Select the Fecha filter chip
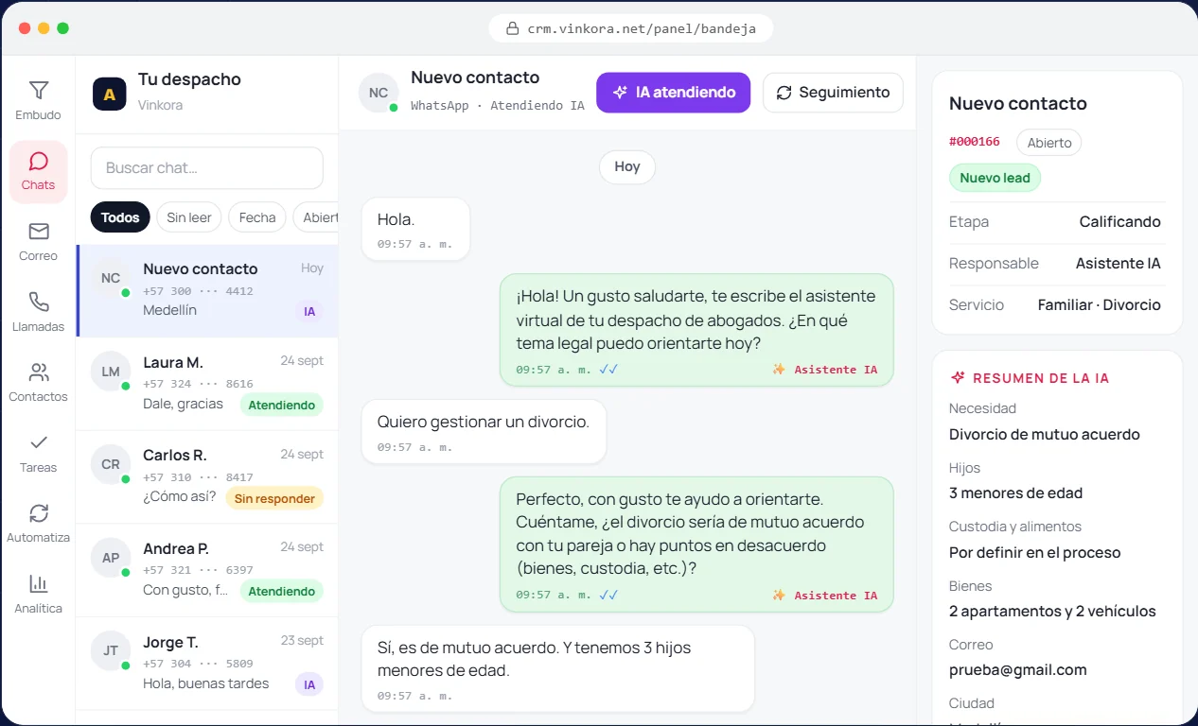The height and width of the screenshot is (726, 1198). pyautogui.click(x=257, y=217)
